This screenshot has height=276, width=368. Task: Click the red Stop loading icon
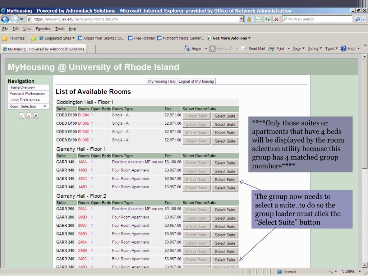(276, 19)
